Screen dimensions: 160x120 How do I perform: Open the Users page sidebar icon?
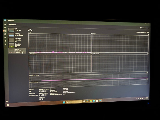click(x=5, y=41)
